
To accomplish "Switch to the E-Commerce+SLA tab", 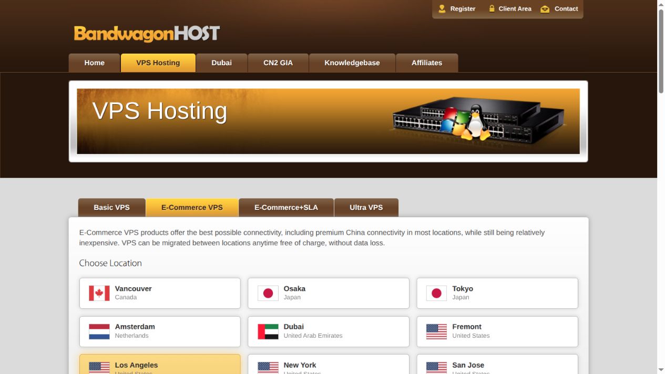I will point(286,207).
